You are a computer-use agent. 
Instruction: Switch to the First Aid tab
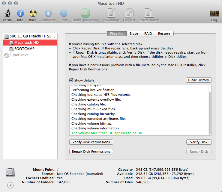click(x=116, y=34)
